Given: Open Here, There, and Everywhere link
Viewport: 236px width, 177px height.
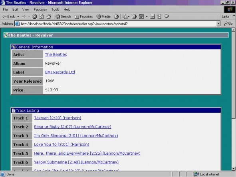Looking at the screenshot, I should 87,153.
